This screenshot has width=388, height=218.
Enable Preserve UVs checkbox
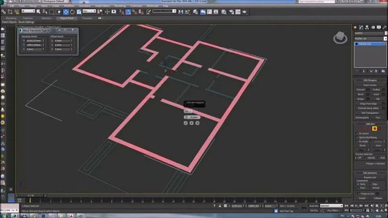pos(358,194)
